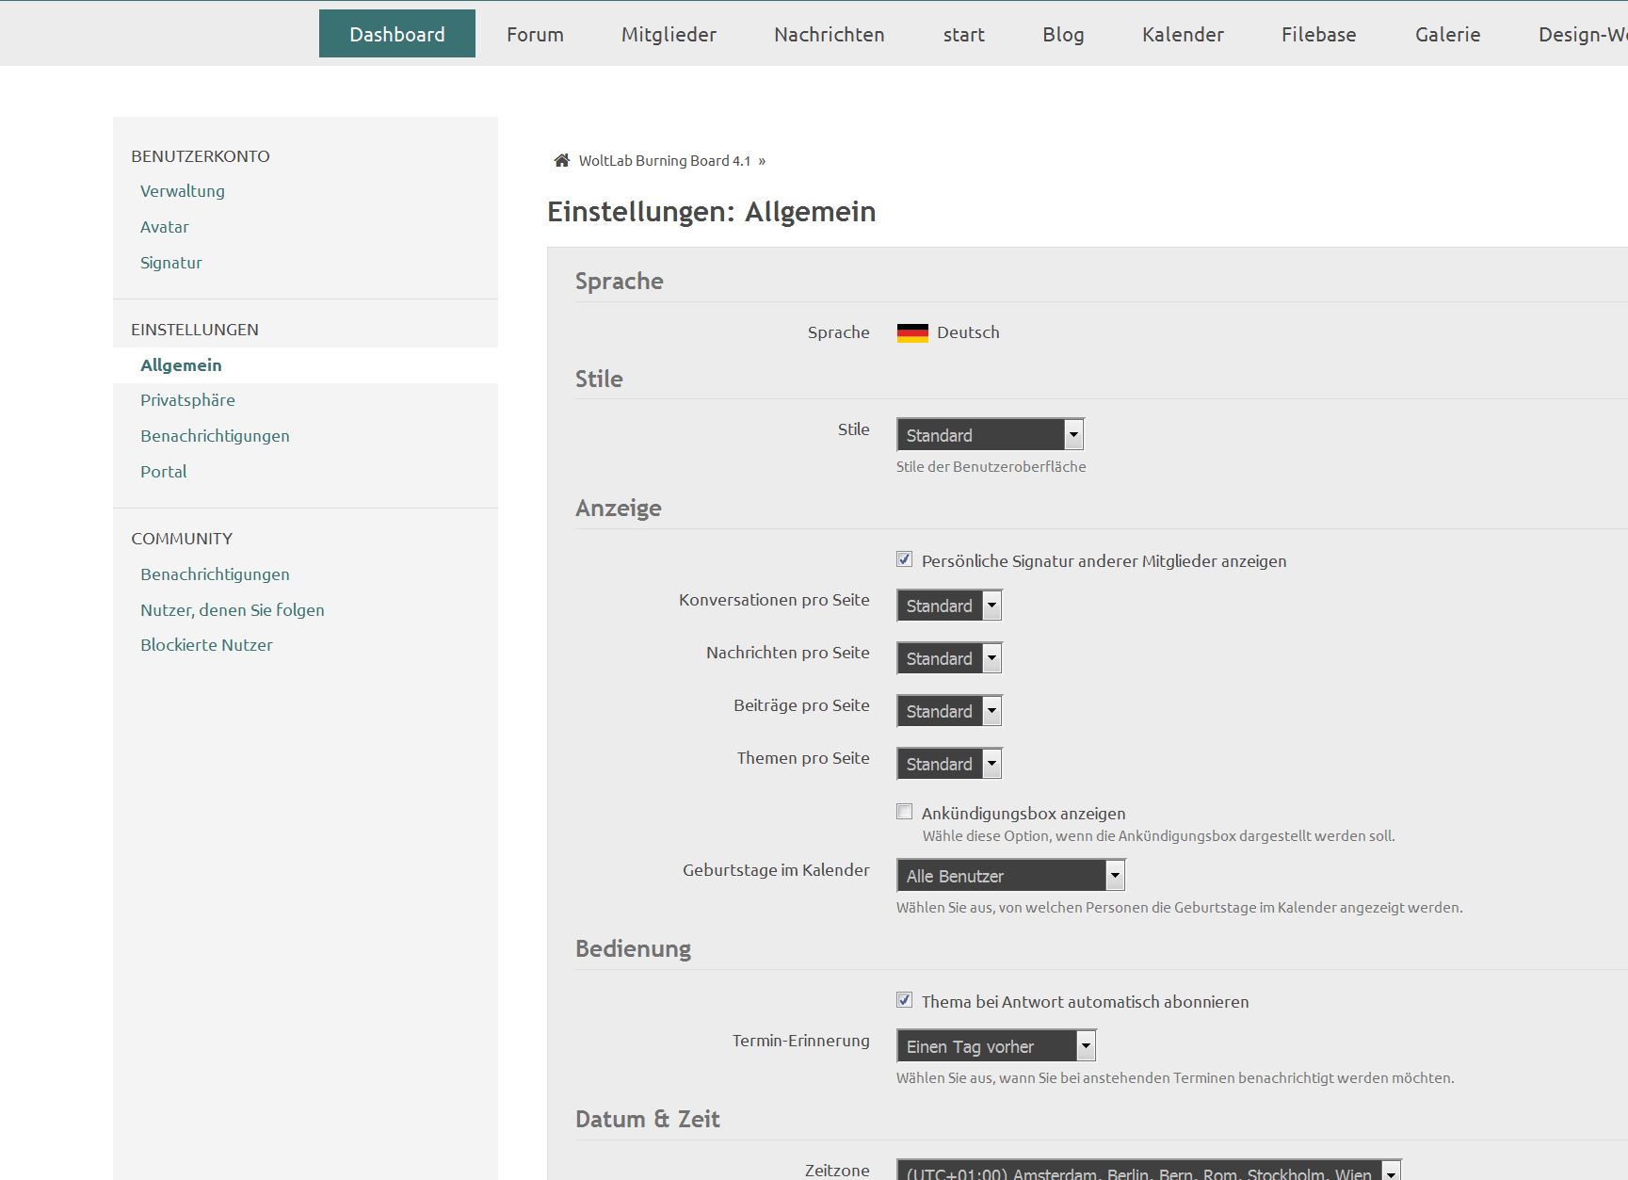This screenshot has width=1628, height=1180.
Task: Select the Zeitzone dropdown
Action: 1148,1172
